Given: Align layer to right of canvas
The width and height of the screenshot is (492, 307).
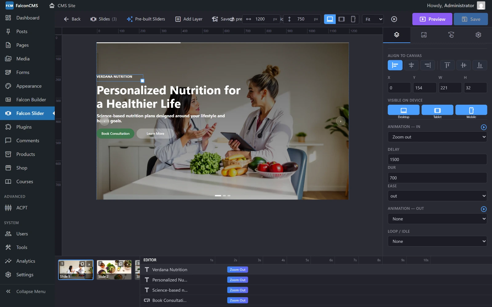Looking at the screenshot, I should pyautogui.click(x=427, y=65).
